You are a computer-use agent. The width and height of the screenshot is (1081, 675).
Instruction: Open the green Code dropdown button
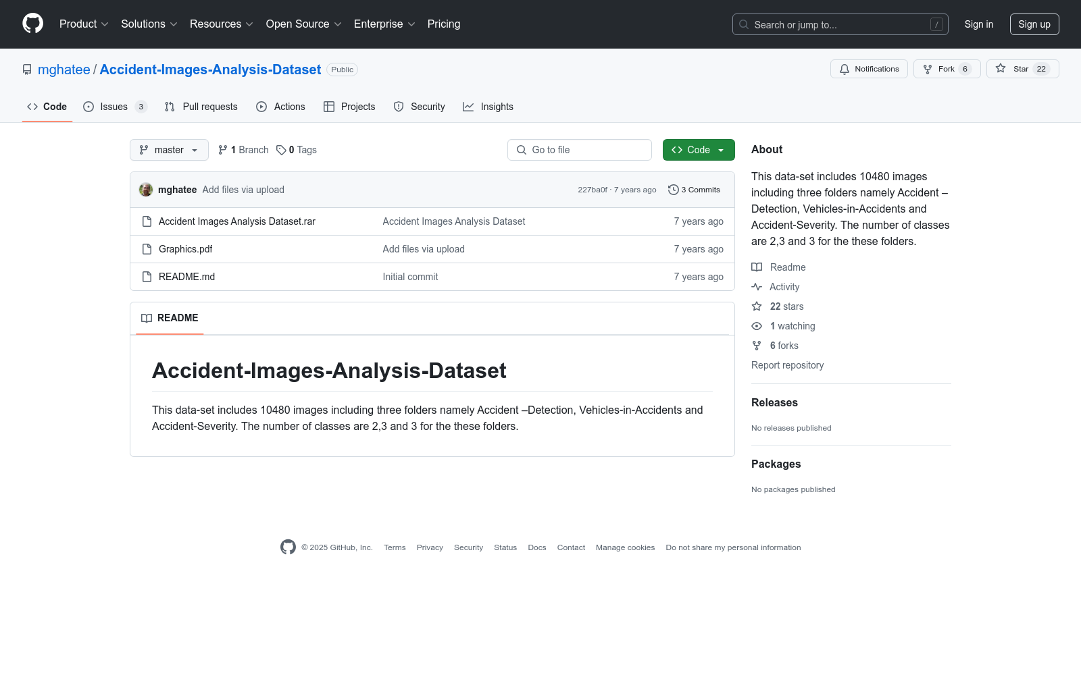pos(699,150)
